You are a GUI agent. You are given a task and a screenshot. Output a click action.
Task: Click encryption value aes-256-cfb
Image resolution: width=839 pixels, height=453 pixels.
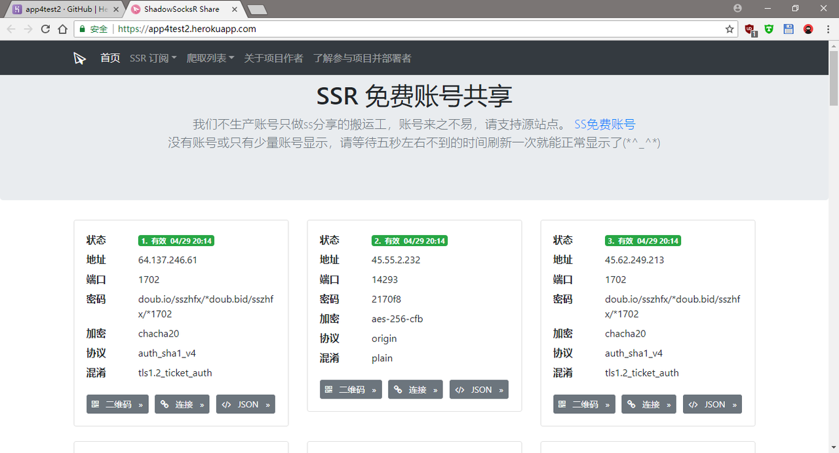[x=398, y=319]
